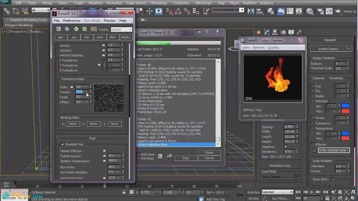Switch to the FumeFX obj/src tab
Screen dimensions: 358x201
pos(126,37)
